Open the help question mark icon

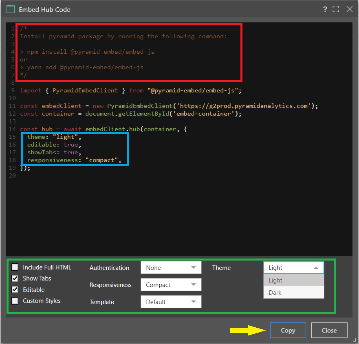(325, 9)
